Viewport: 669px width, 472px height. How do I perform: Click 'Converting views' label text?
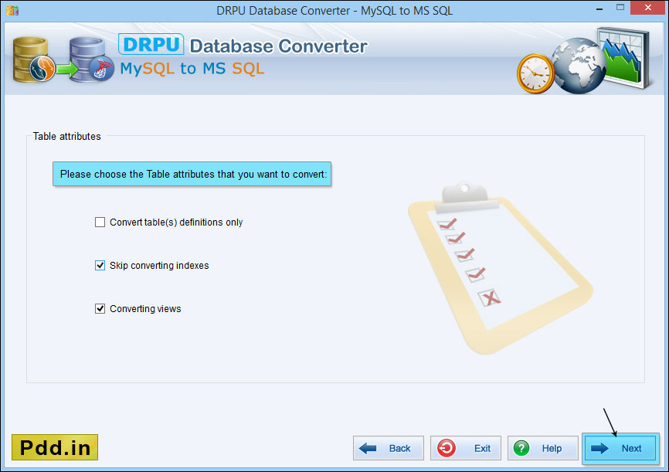[x=145, y=308]
